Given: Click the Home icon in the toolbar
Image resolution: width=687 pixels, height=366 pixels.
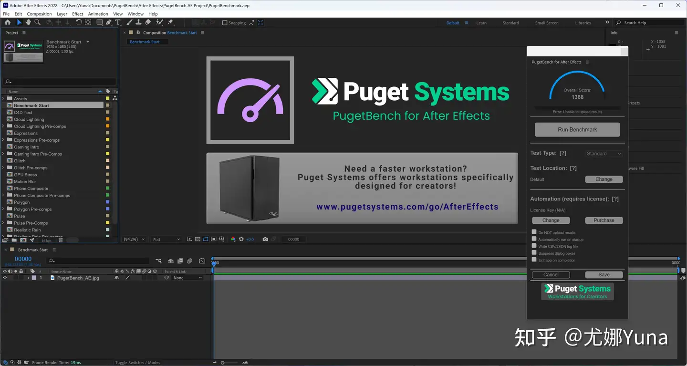Looking at the screenshot, I should pos(7,22).
